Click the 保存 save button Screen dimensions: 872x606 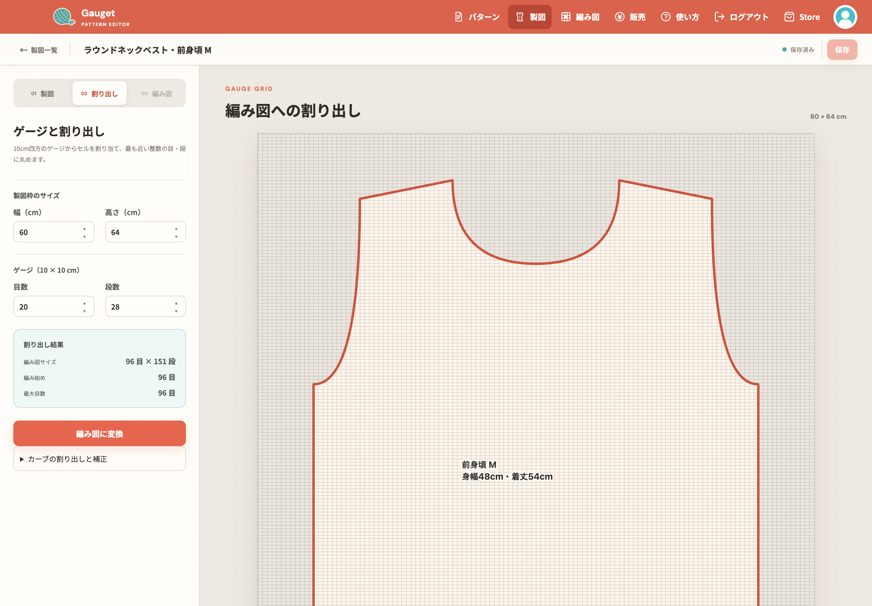842,50
